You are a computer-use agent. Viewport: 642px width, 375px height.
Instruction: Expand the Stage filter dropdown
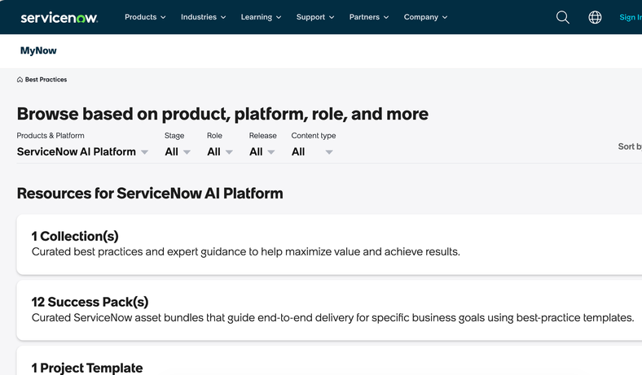tap(178, 152)
